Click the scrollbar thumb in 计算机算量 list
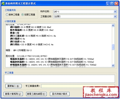 [x=113, y=47]
